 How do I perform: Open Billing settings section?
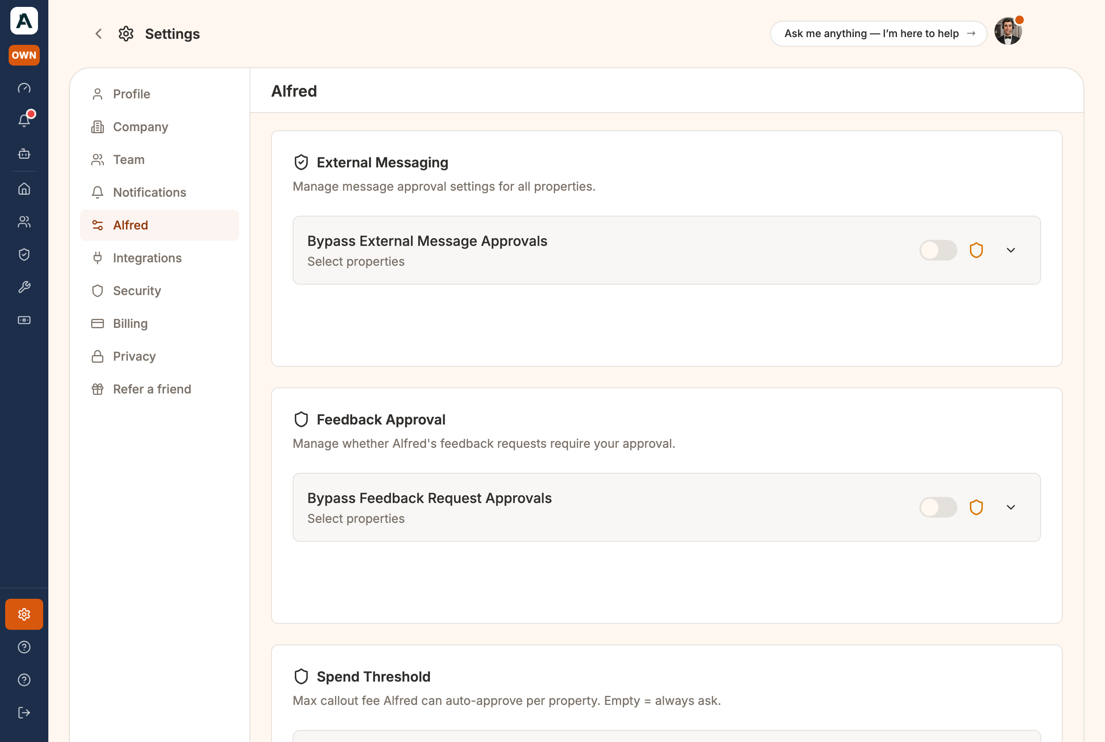[160, 323]
